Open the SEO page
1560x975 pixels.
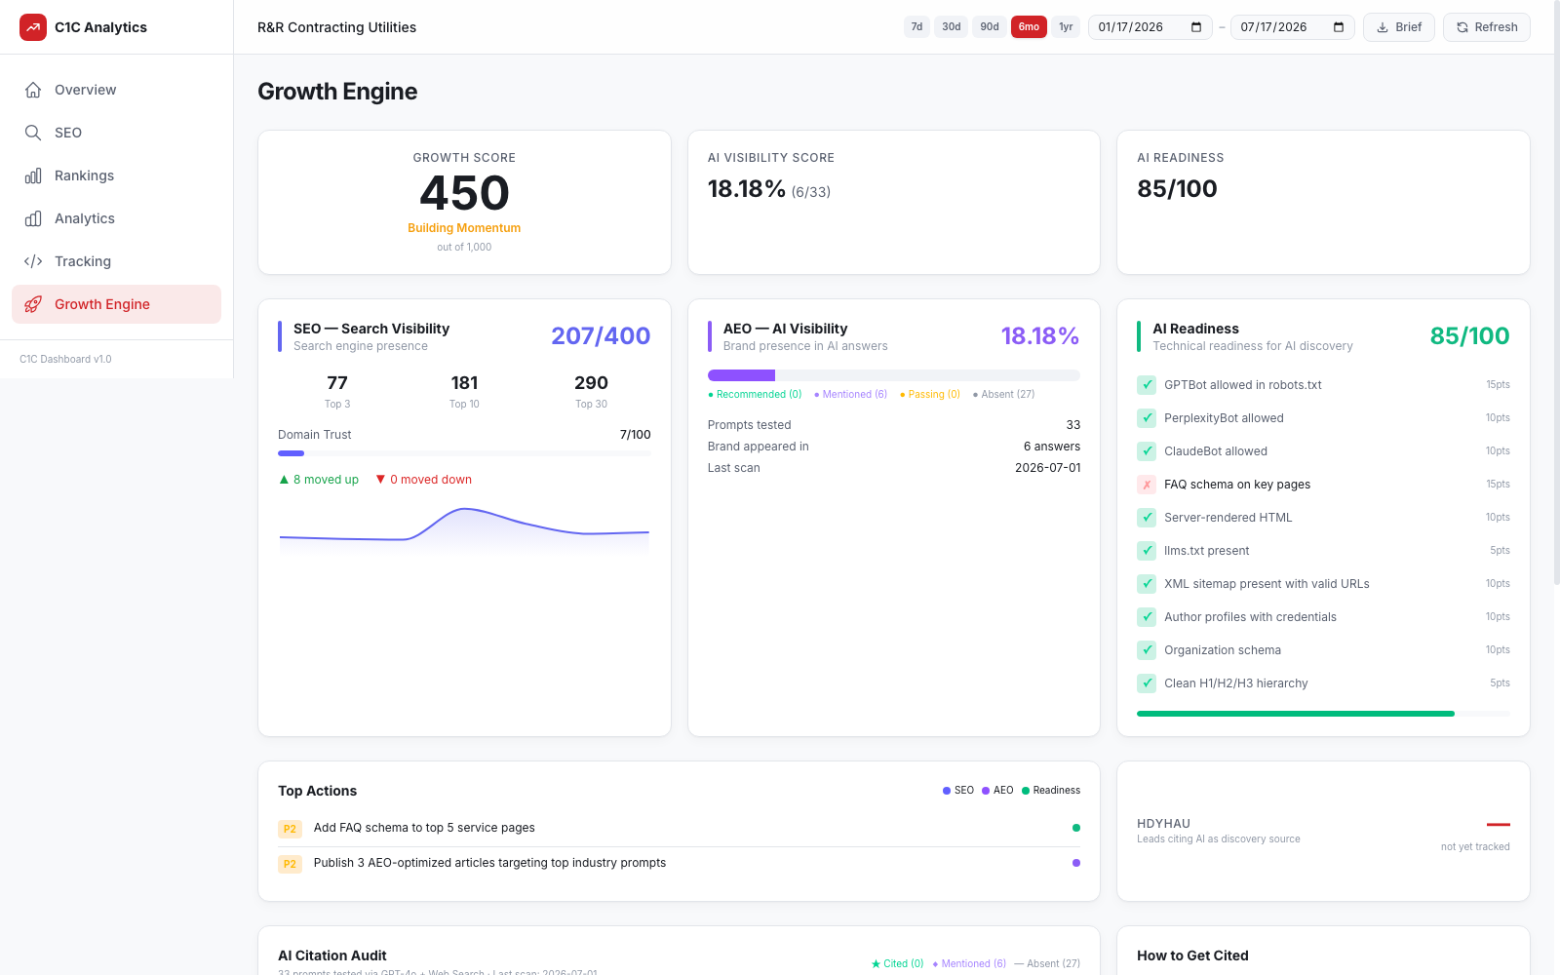tap(116, 133)
